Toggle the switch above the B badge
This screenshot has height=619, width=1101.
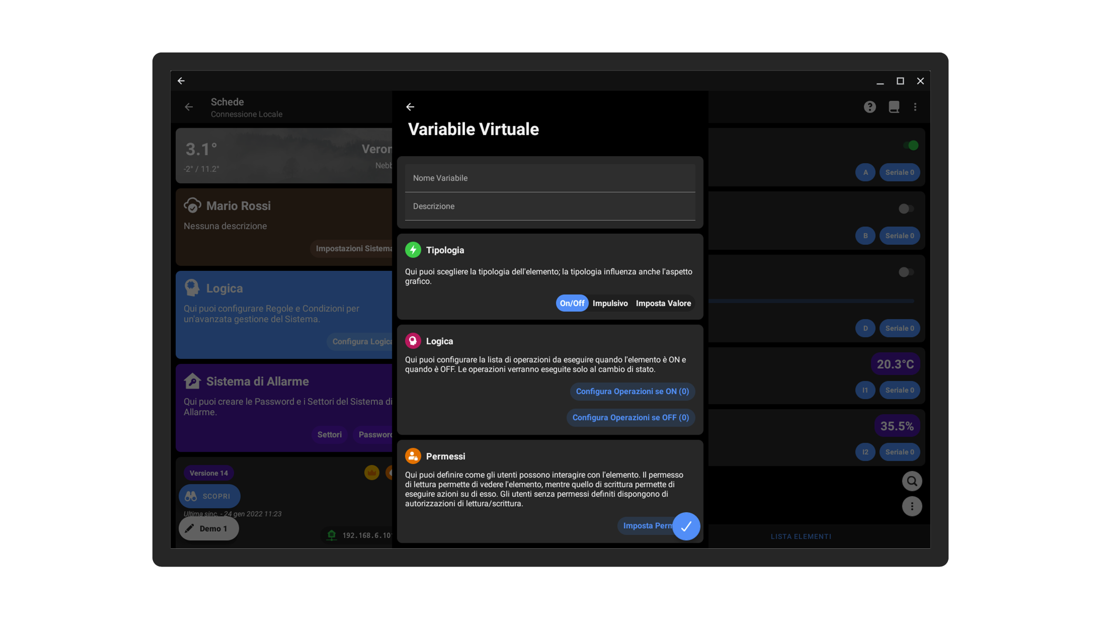point(906,209)
